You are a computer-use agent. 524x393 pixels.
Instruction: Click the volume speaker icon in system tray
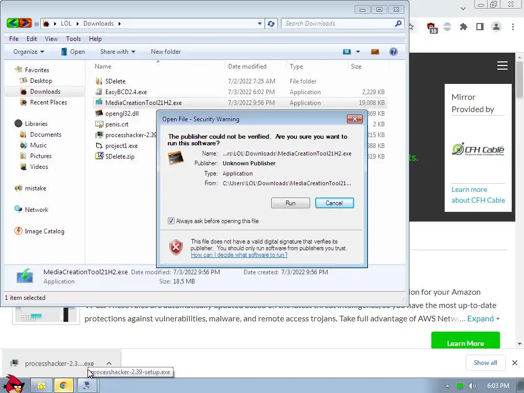pos(472,386)
